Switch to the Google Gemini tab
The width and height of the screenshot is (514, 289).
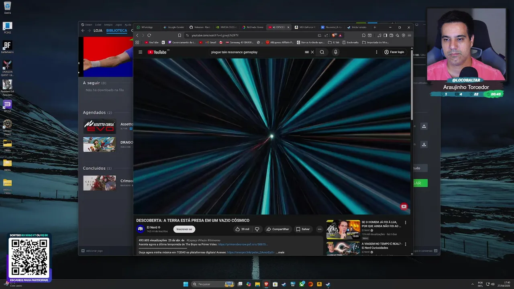pyautogui.click(x=173, y=27)
